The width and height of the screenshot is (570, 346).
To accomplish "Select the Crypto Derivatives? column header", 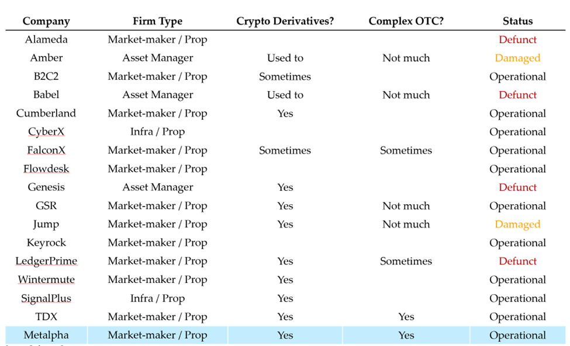I will (285, 21).
